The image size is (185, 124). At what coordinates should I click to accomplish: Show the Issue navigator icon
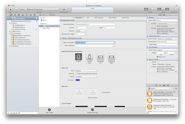pos(23,15)
